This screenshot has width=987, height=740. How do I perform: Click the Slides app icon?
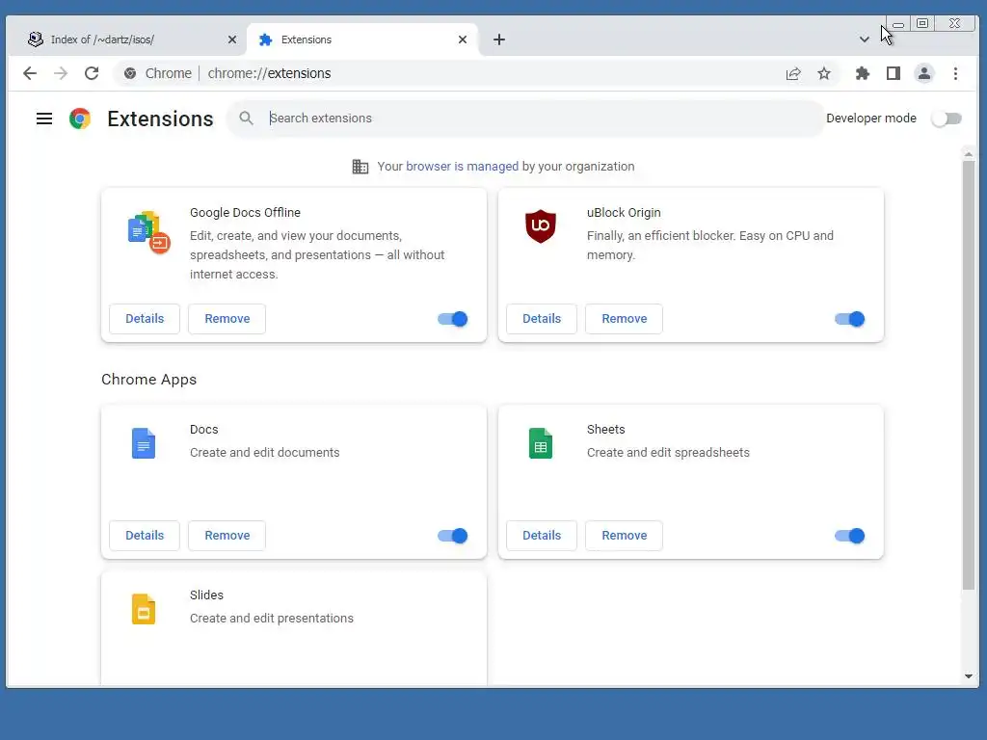click(x=144, y=609)
